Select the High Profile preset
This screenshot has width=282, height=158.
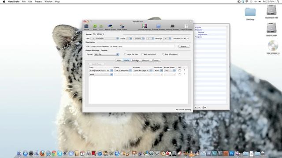pos(203,35)
